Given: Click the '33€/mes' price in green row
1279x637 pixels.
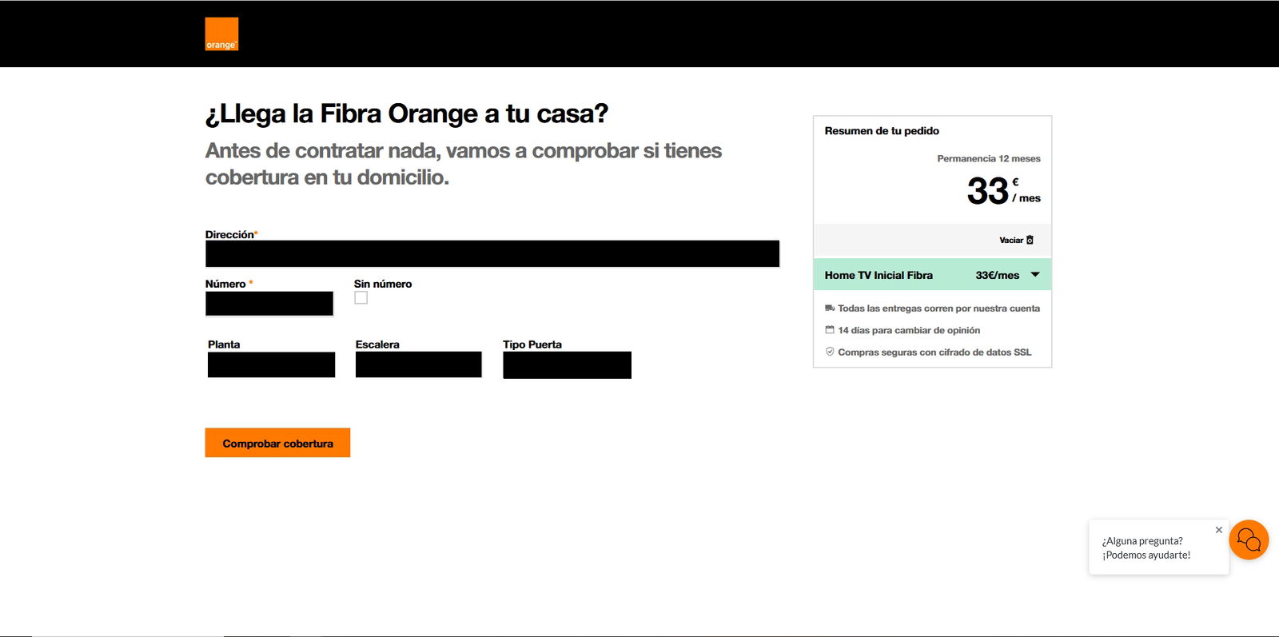Looking at the screenshot, I should [997, 275].
